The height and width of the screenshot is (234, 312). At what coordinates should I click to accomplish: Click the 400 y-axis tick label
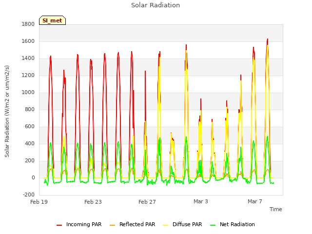pyautogui.click(x=30, y=143)
